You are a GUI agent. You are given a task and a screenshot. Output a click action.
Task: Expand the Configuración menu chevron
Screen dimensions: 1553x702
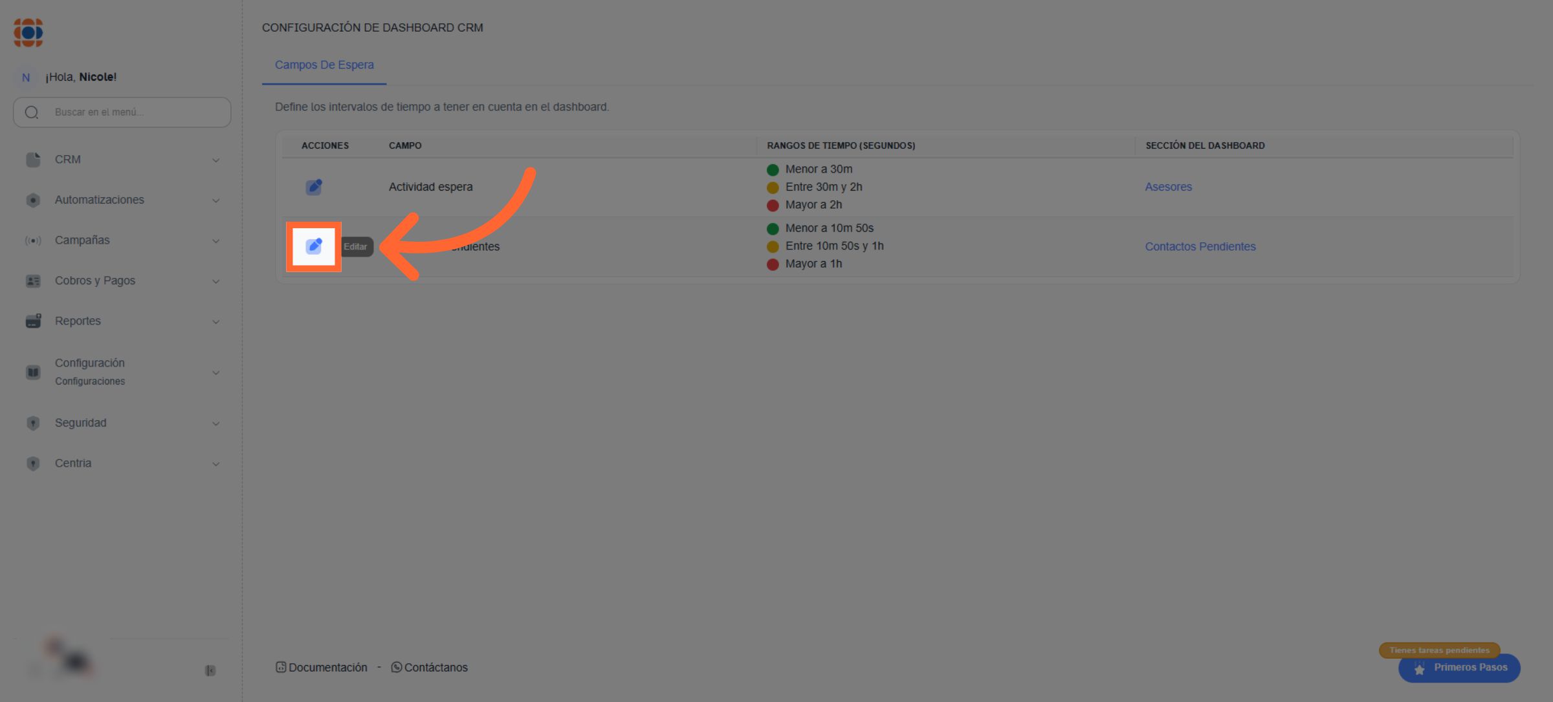pyautogui.click(x=216, y=373)
